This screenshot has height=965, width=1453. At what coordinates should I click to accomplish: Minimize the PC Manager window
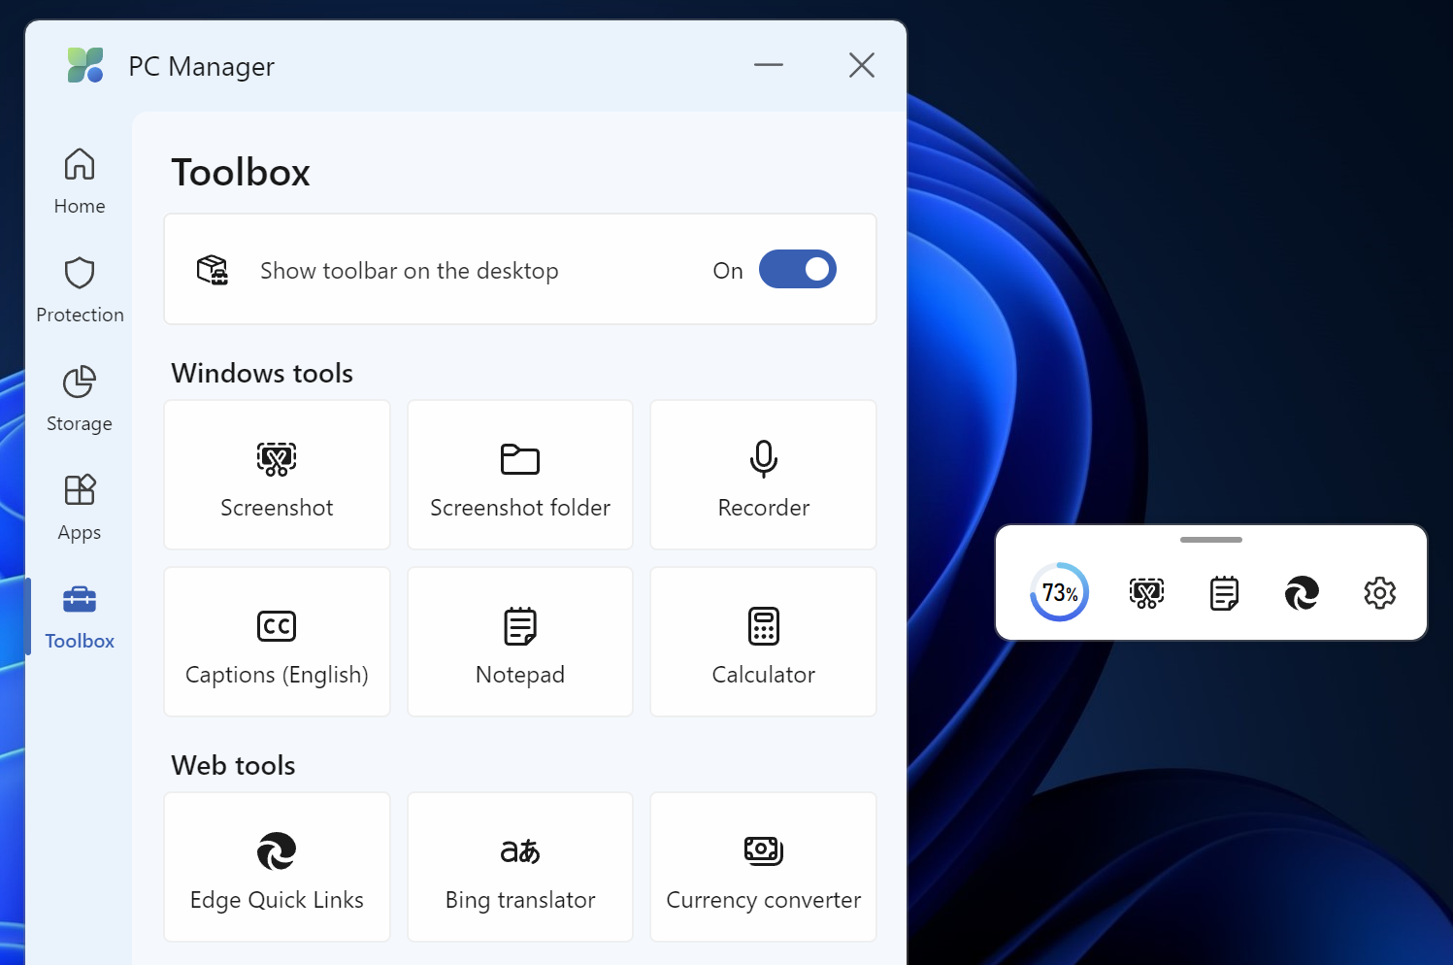pos(769,65)
